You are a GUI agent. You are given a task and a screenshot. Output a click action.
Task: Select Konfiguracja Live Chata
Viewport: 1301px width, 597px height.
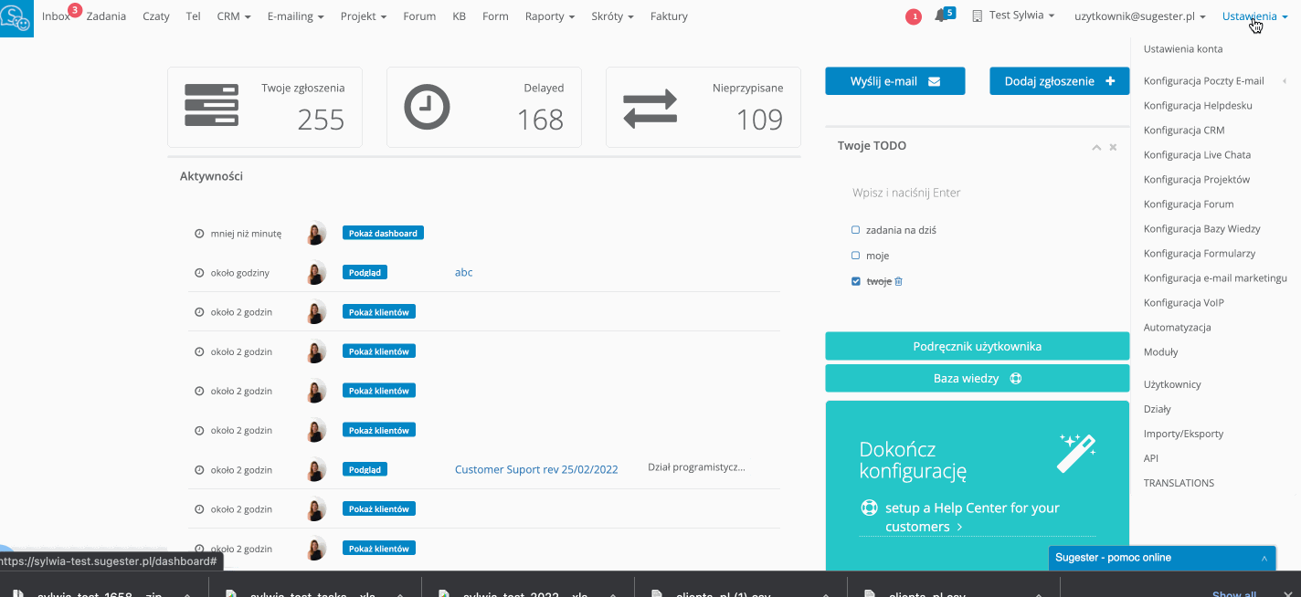pyautogui.click(x=1197, y=155)
